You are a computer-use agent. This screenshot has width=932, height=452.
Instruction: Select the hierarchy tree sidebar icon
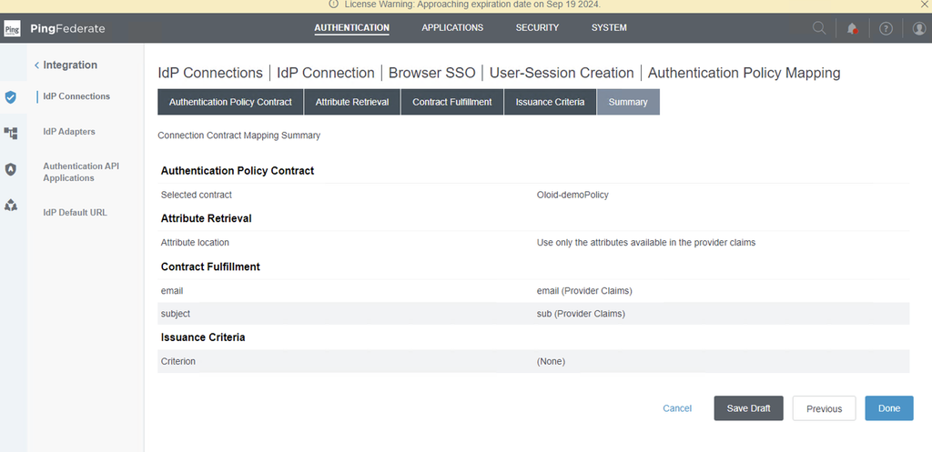pos(11,133)
